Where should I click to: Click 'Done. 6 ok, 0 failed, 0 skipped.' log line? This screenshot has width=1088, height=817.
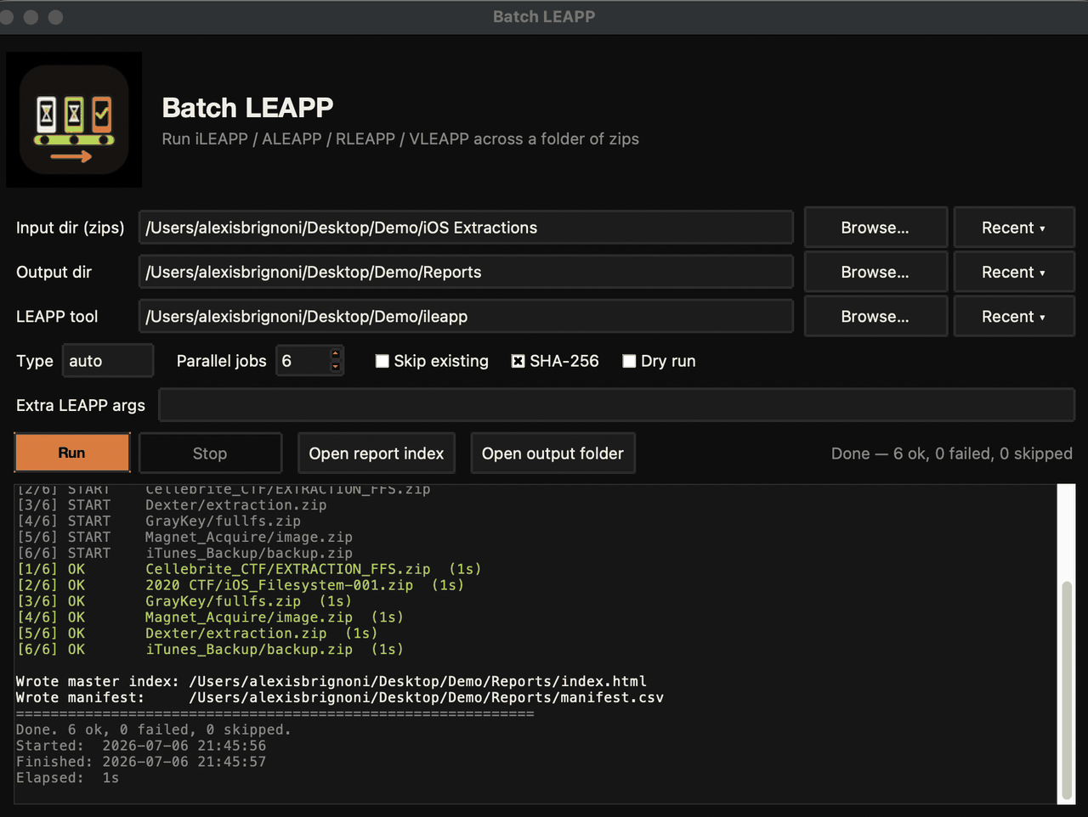[154, 730]
